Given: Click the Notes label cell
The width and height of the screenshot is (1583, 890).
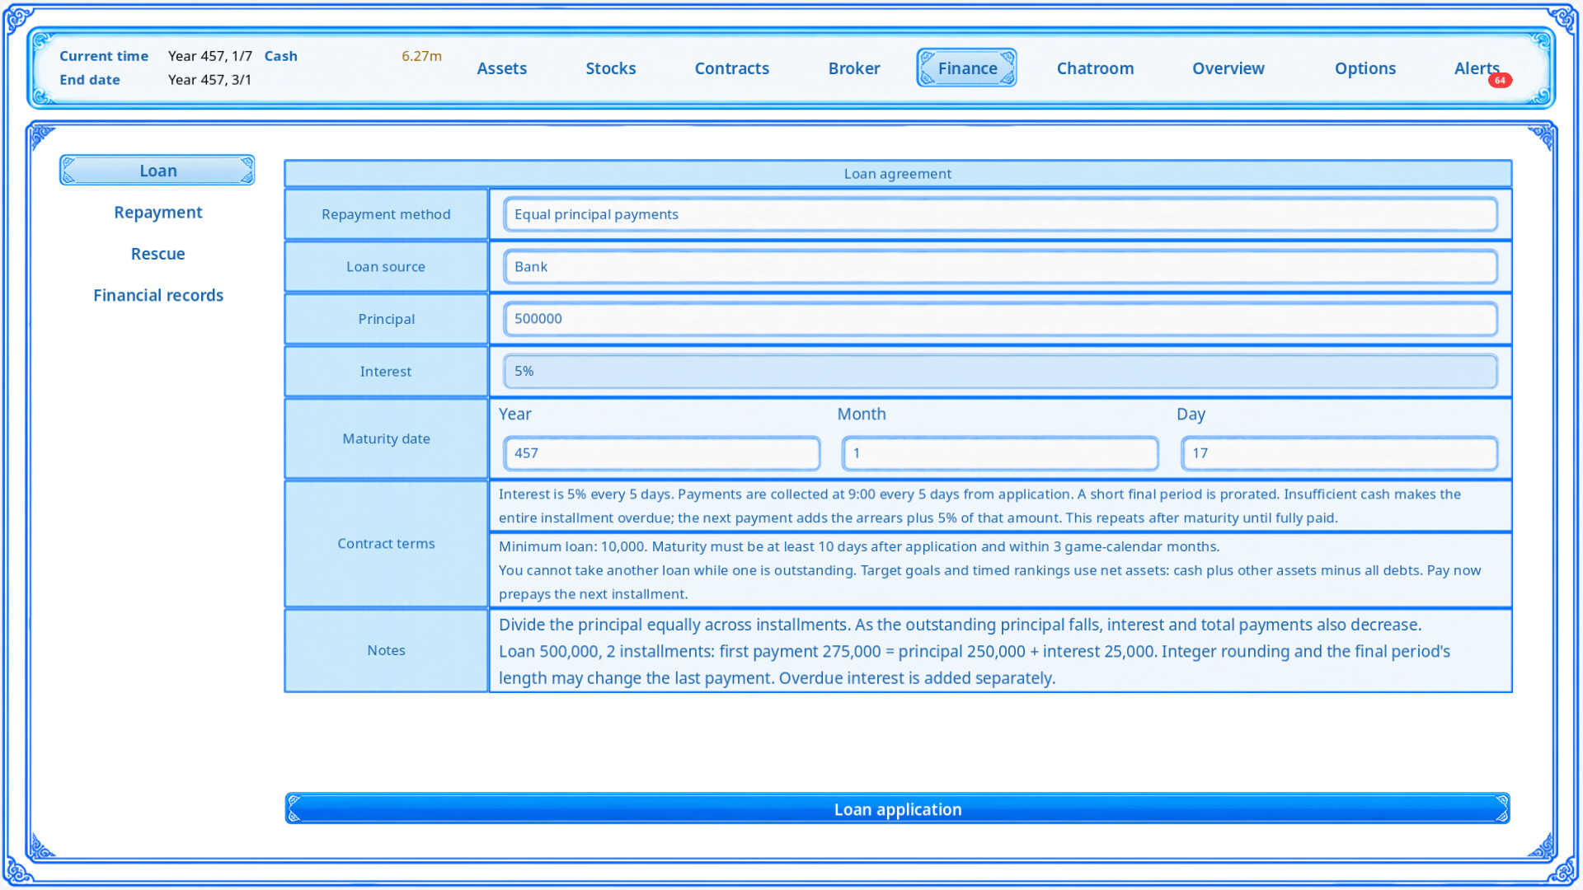Looking at the screenshot, I should (x=386, y=650).
